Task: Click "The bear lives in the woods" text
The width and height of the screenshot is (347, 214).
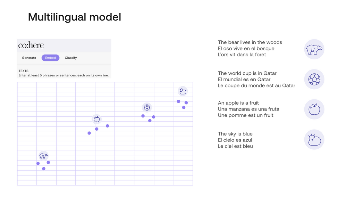Action: click(250, 42)
